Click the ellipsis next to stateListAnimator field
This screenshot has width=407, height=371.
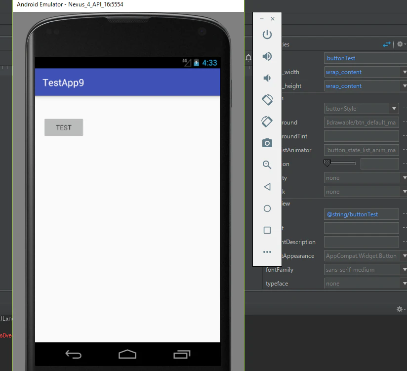[x=405, y=150]
